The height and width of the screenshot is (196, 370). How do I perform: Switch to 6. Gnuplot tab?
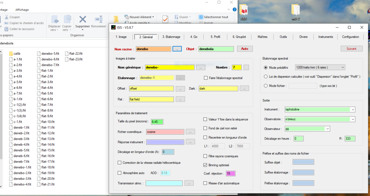(x=239, y=37)
